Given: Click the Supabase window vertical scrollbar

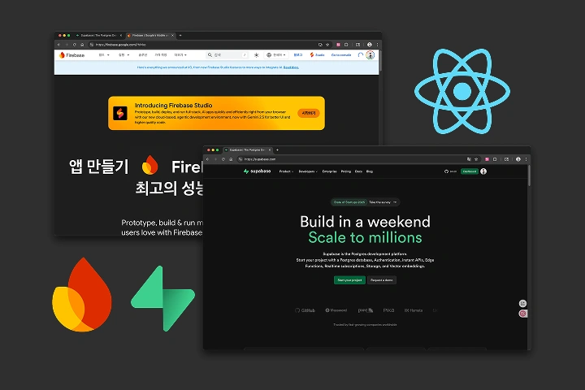Looking at the screenshot, I should click(529, 175).
